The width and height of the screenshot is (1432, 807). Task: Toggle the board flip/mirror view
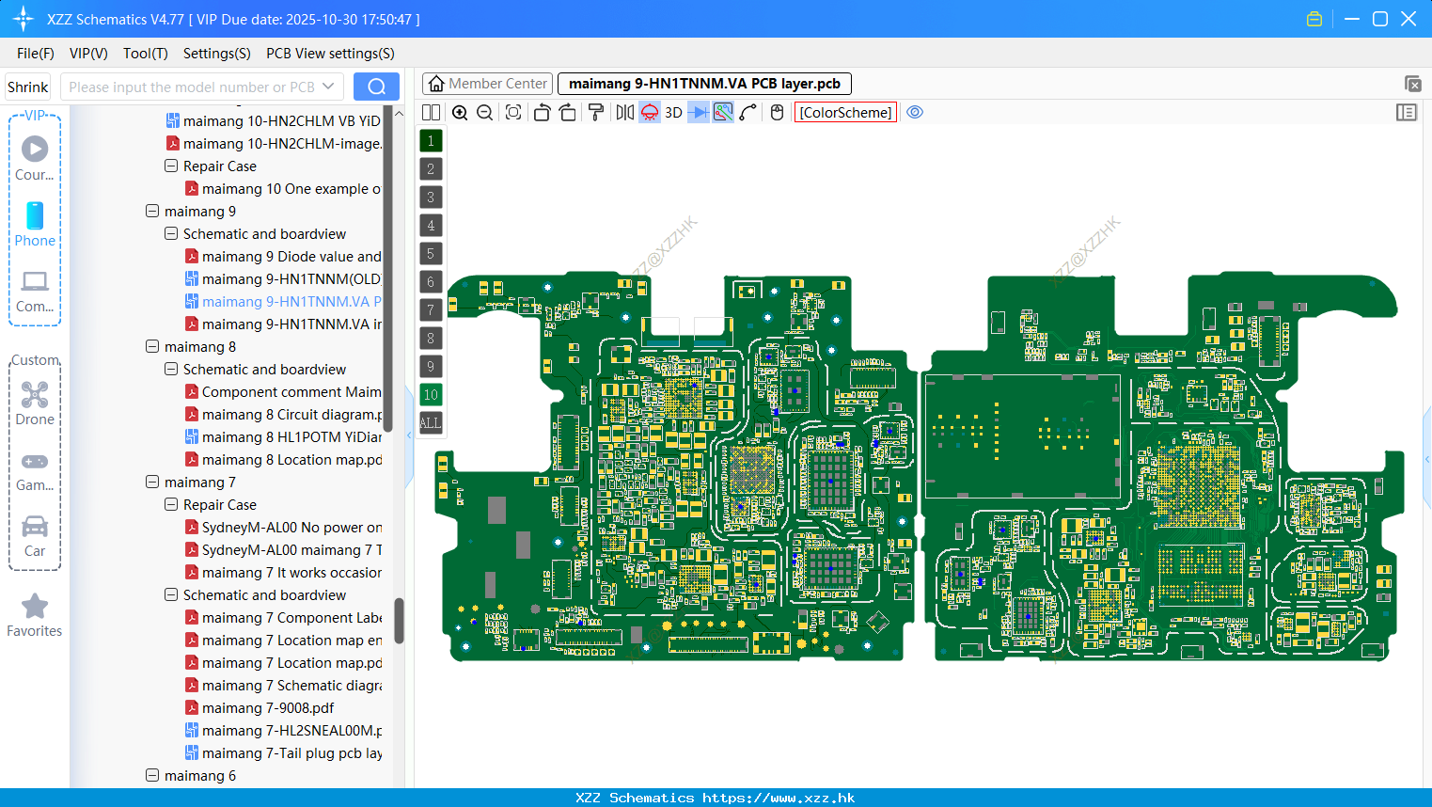pyautogui.click(x=623, y=112)
